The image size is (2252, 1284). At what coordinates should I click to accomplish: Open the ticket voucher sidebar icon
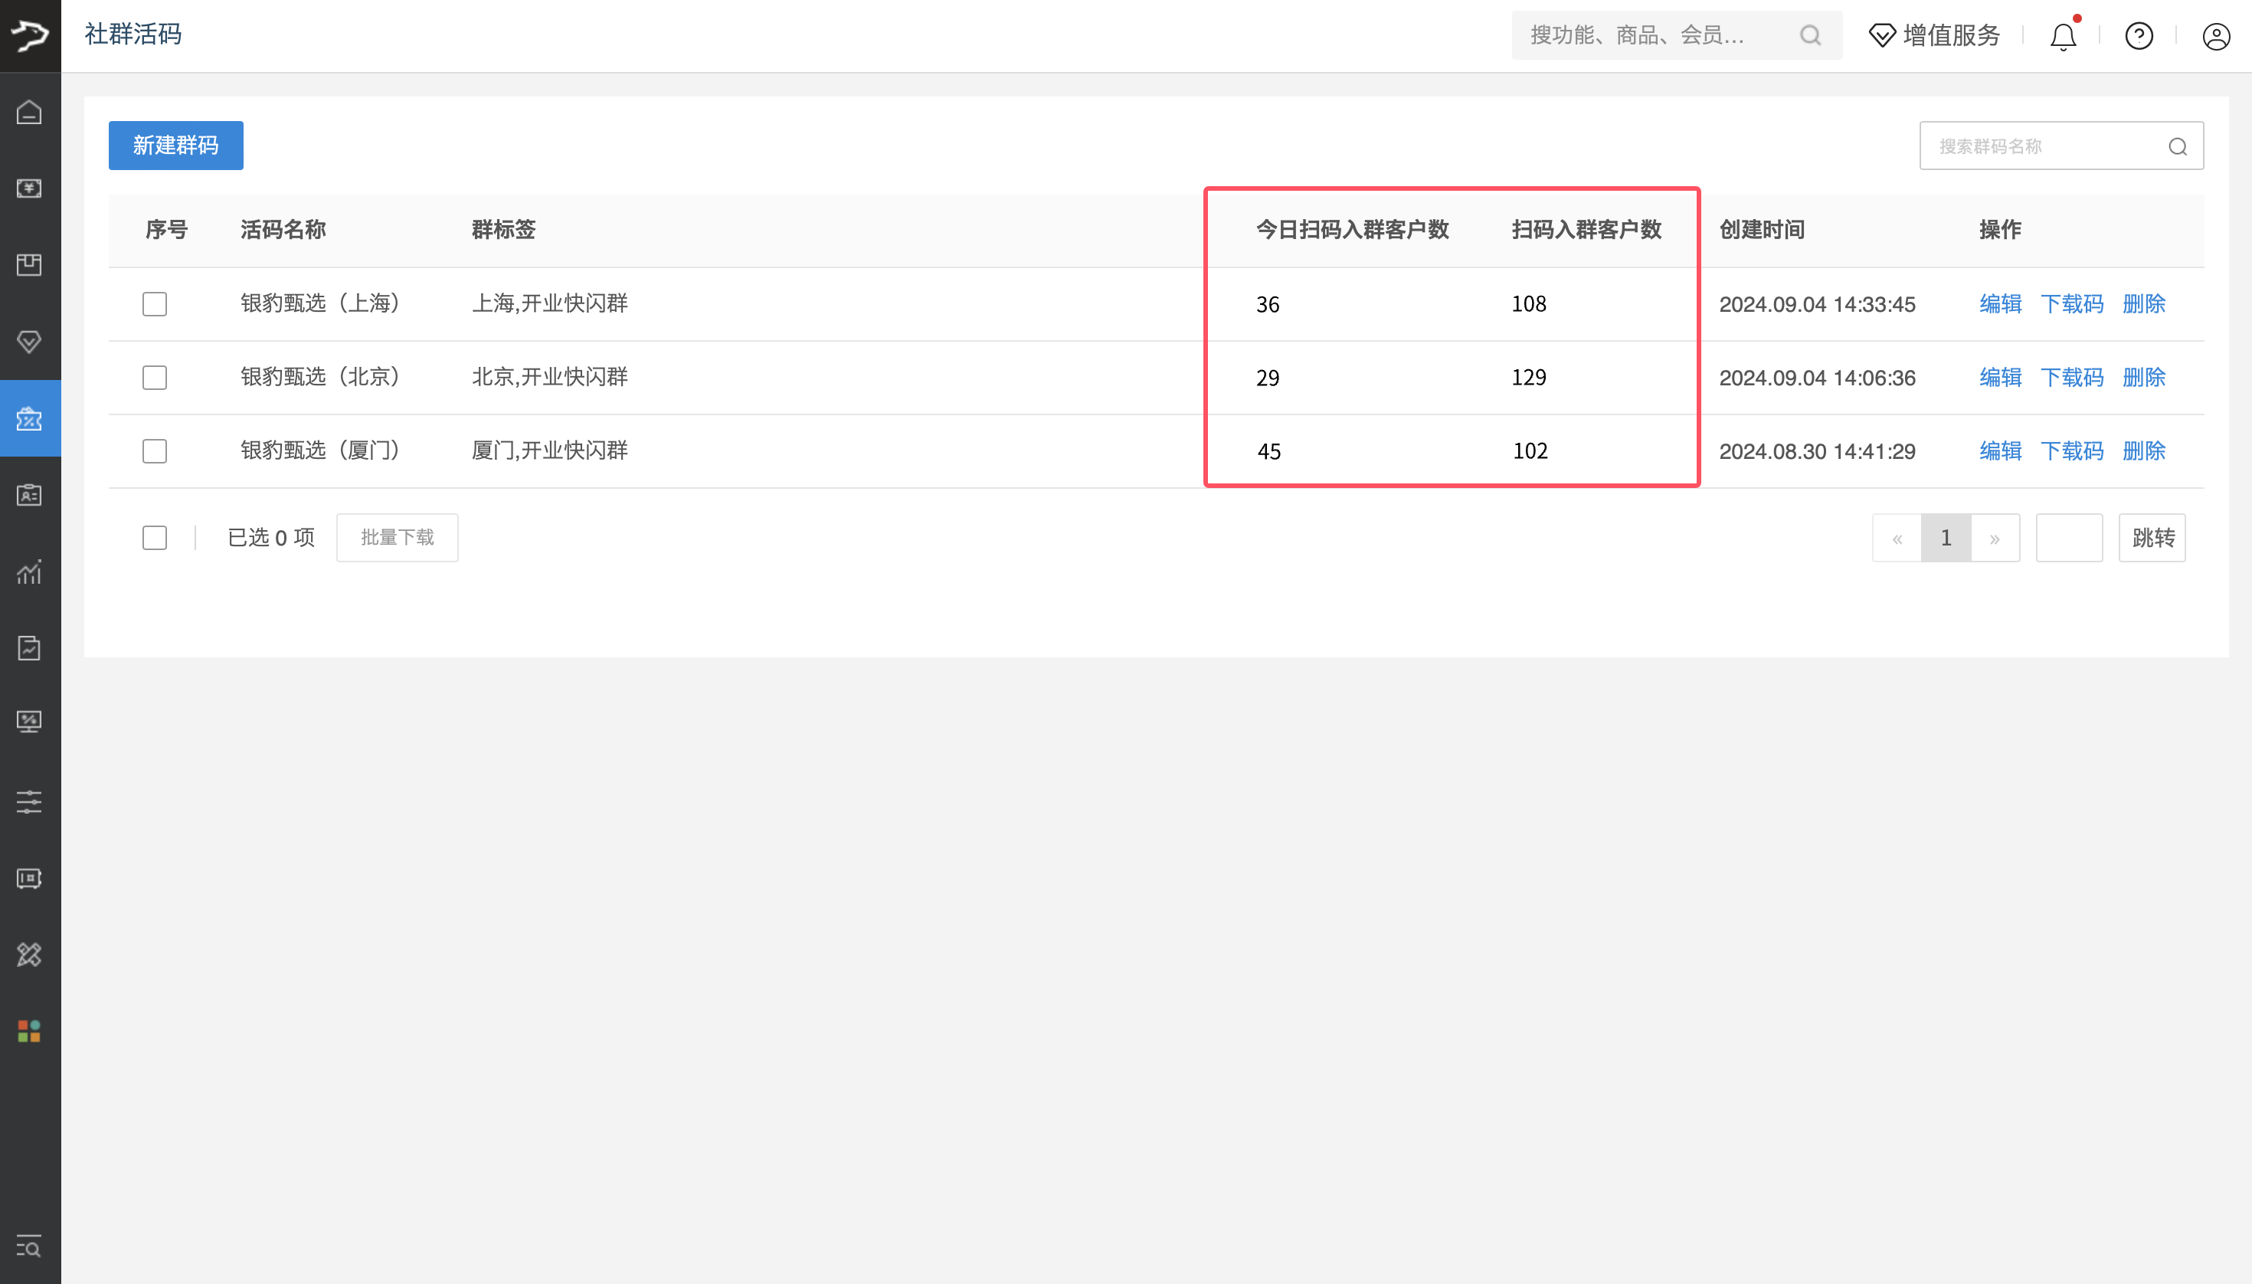pyautogui.click(x=29, y=878)
